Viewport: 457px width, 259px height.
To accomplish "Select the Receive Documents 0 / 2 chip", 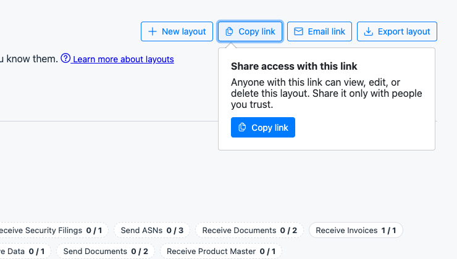I will 249,230.
